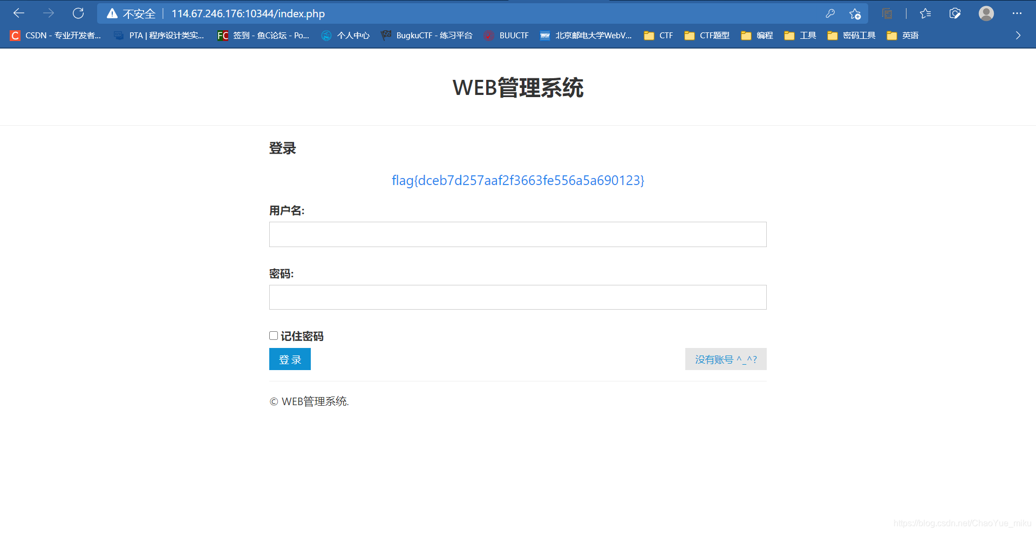This screenshot has height=533, width=1036.
Task: Click the back navigation arrow
Action: coord(18,13)
